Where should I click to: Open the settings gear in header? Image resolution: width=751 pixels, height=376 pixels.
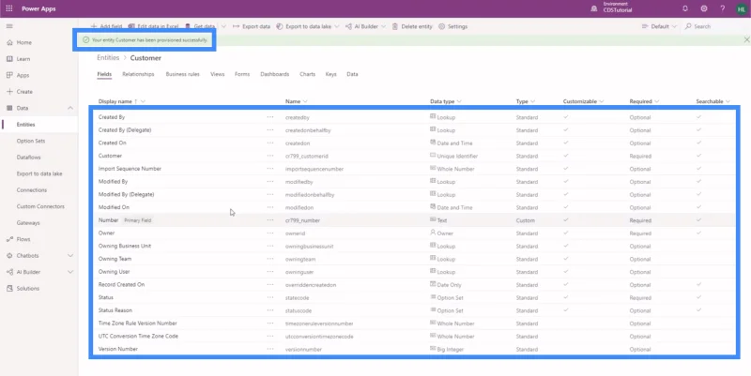[x=704, y=8]
